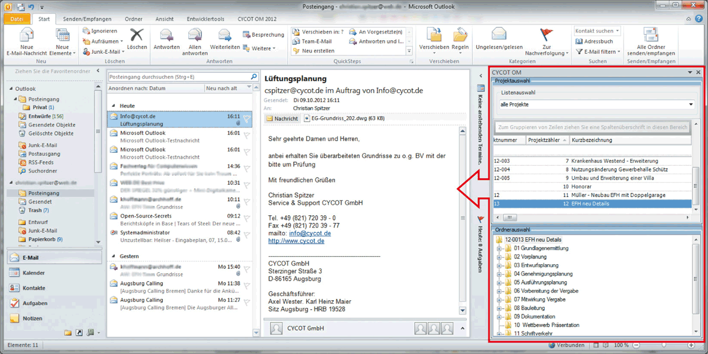The image size is (708, 354).
Task: Click the Ignorieren button
Action: (99, 31)
